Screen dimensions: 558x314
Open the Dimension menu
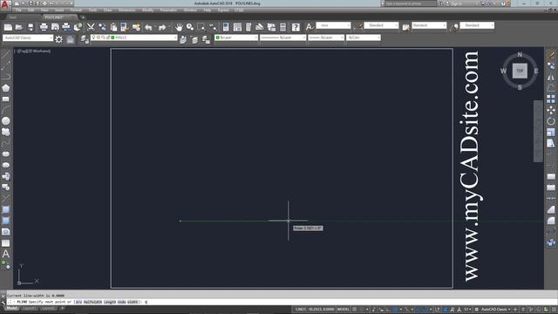coord(127,10)
